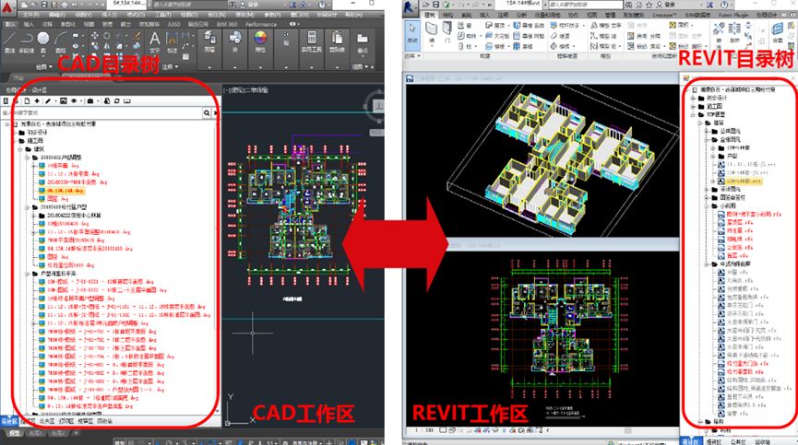
Task: Click the briefcase icon in CAD directory toolbar
Action: click(x=90, y=101)
